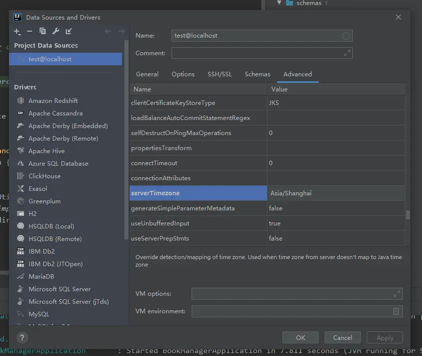Click the properties table scrollbar thumb

pos(408,215)
